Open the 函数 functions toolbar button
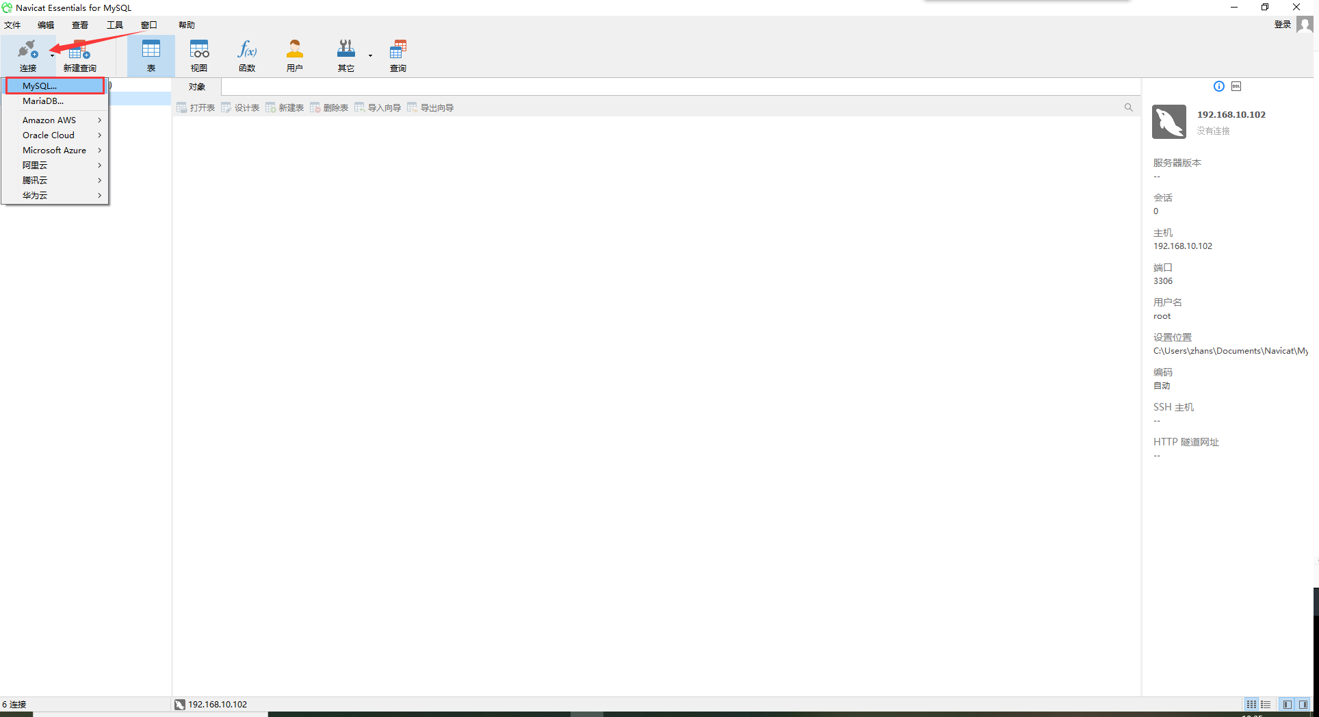This screenshot has width=1319, height=717. [247, 55]
